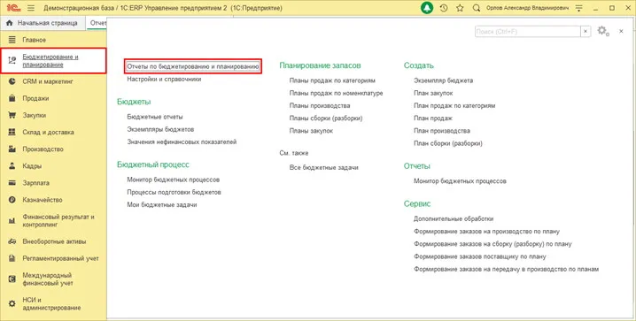
Task: Open Настройки и справочники
Action: pos(164,80)
